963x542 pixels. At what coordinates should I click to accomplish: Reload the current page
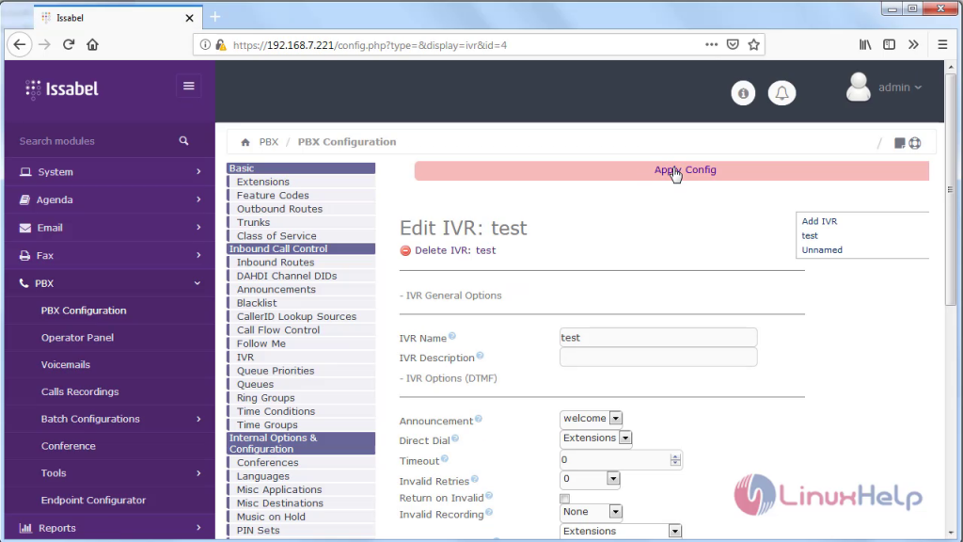click(x=69, y=44)
